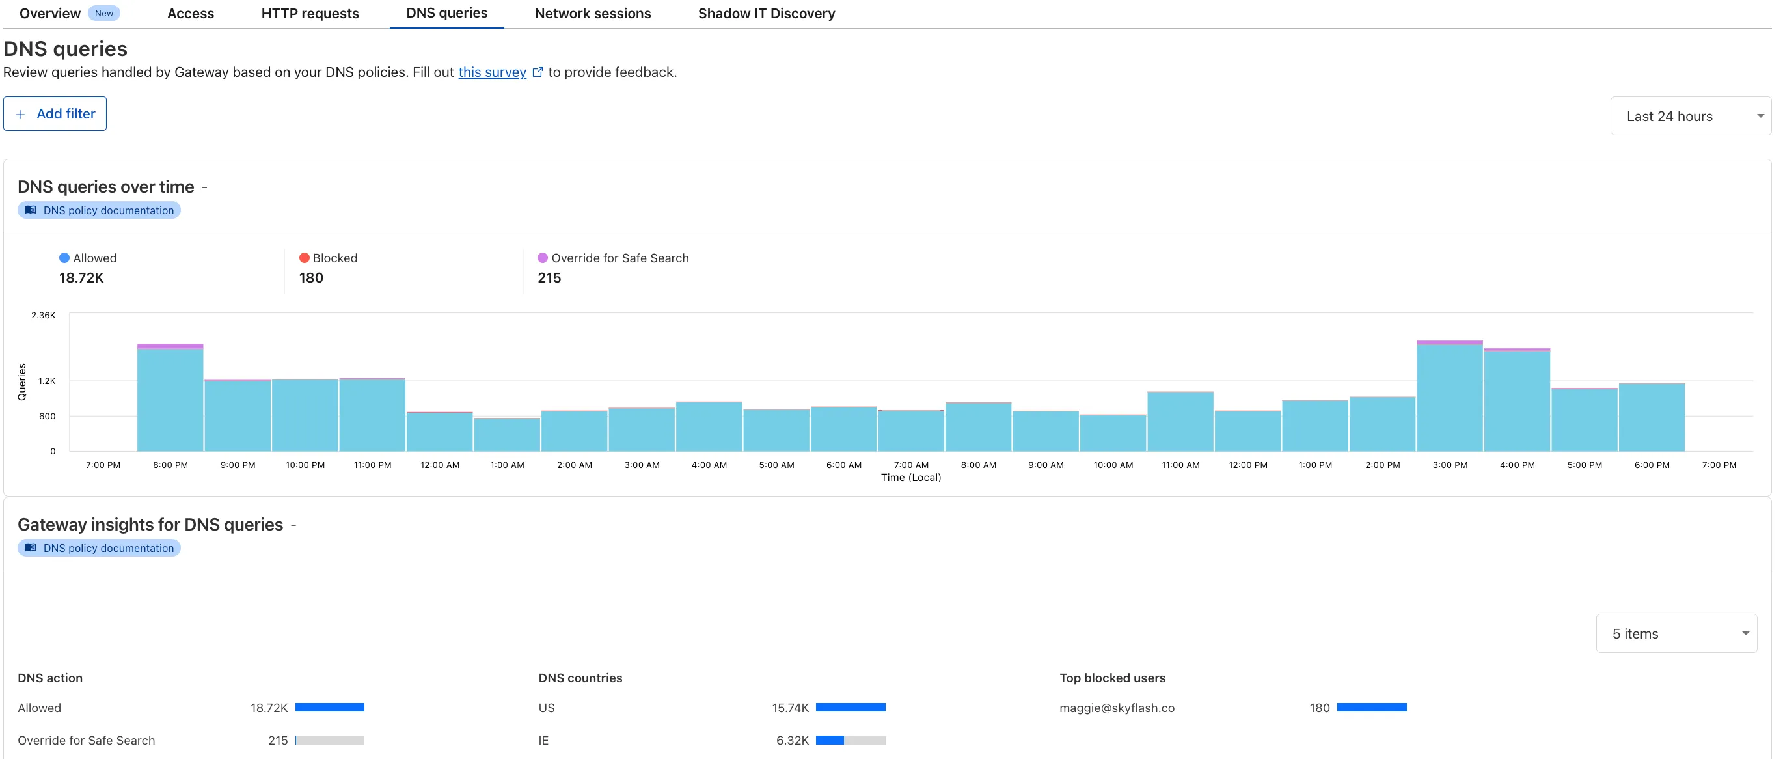Click the New badge next to Overview
The width and height of the screenshot is (1783, 759).
pyautogui.click(x=105, y=12)
